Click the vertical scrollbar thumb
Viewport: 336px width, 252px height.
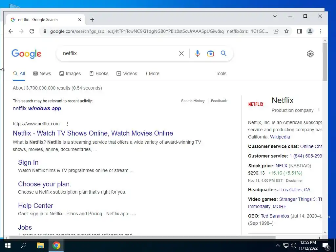tap(325, 62)
